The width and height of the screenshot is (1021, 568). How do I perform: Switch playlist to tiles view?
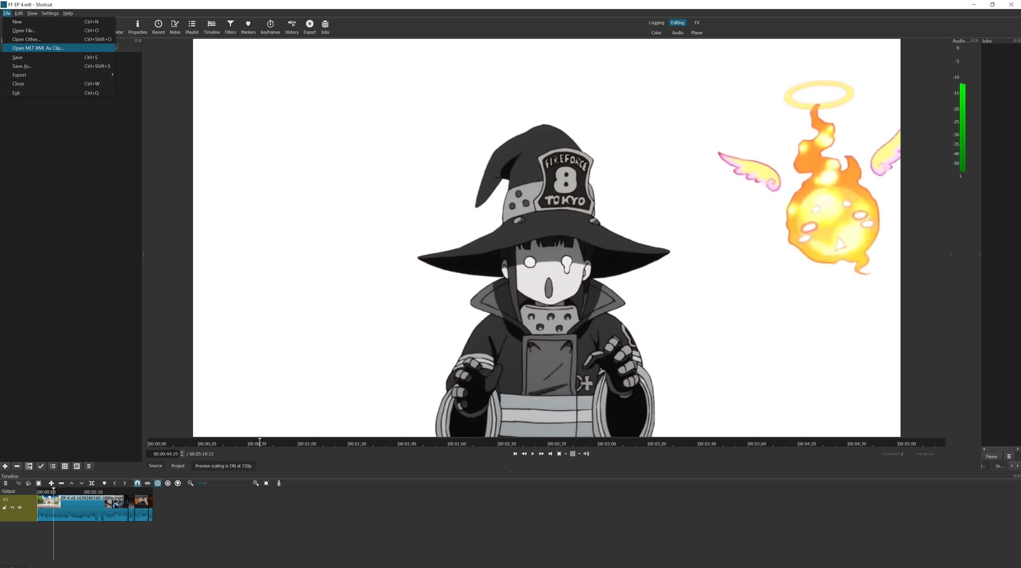pos(77,466)
